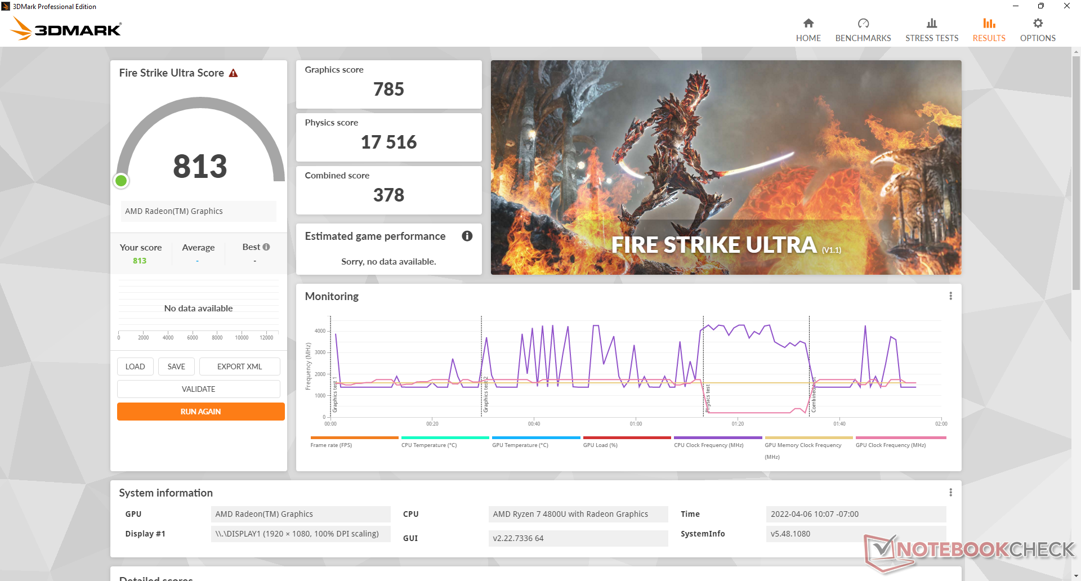Click the info icon for Estimated game performance
The width and height of the screenshot is (1081, 581).
(467, 236)
